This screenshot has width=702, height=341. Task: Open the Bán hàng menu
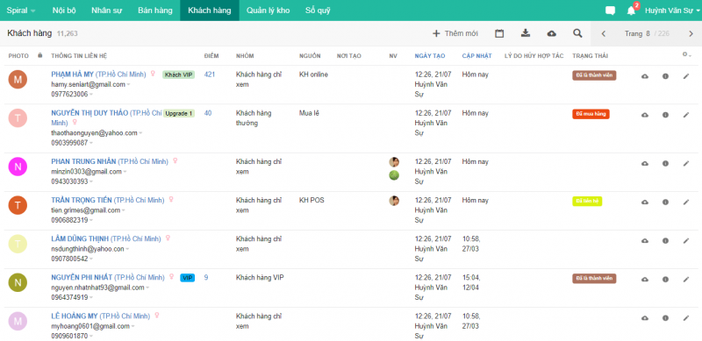155,11
